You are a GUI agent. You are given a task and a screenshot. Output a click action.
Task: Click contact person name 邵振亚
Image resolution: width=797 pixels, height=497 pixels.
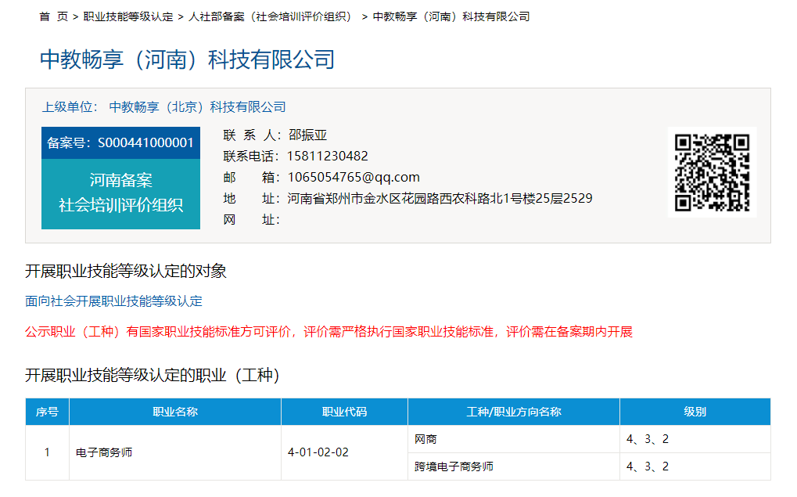pos(307,135)
